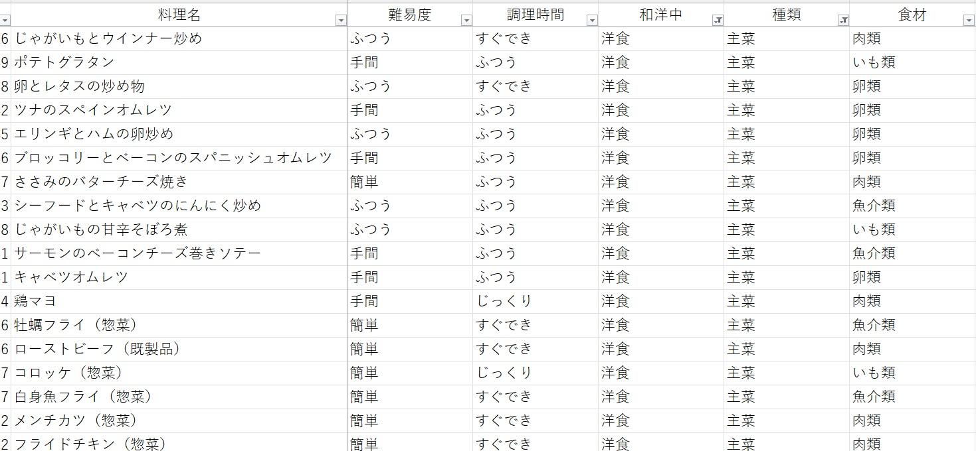Click じっくり cooking time in コロッケ（惣菜） row

pos(504,373)
